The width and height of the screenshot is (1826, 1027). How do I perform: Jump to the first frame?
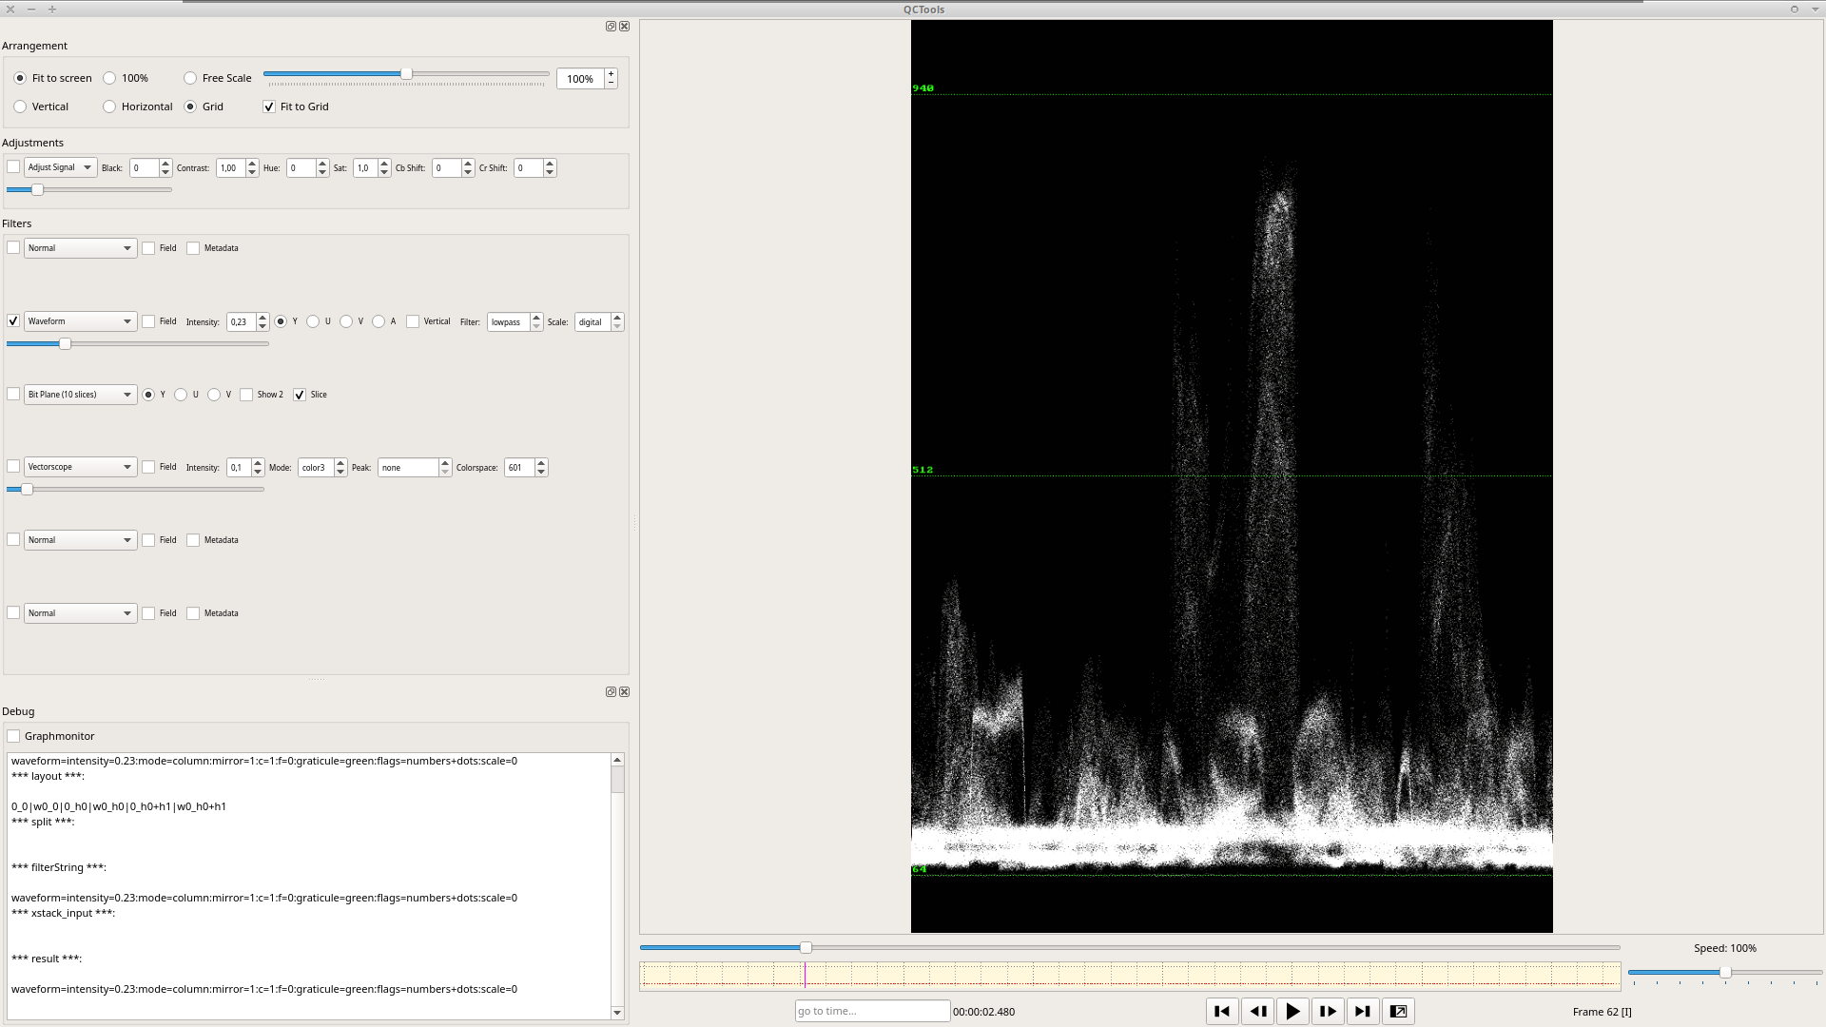click(1222, 1012)
